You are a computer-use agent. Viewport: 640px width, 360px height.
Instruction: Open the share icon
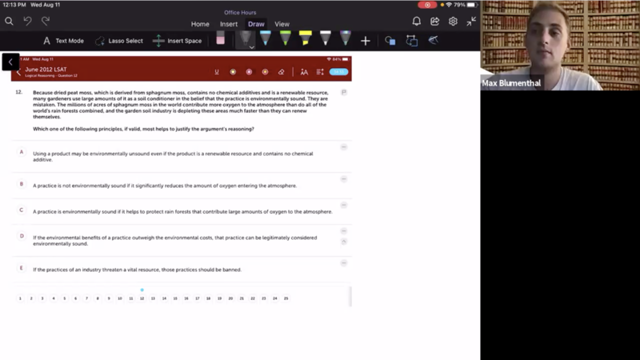434,22
